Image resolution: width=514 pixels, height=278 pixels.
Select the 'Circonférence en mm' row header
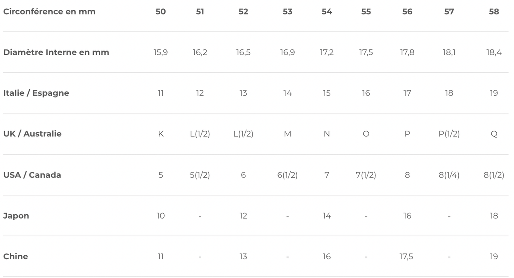click(x=49, y=12)
